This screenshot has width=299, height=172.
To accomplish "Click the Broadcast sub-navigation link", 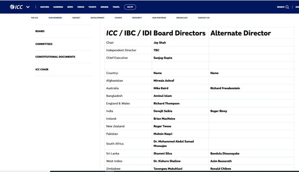I will point(182,18).
